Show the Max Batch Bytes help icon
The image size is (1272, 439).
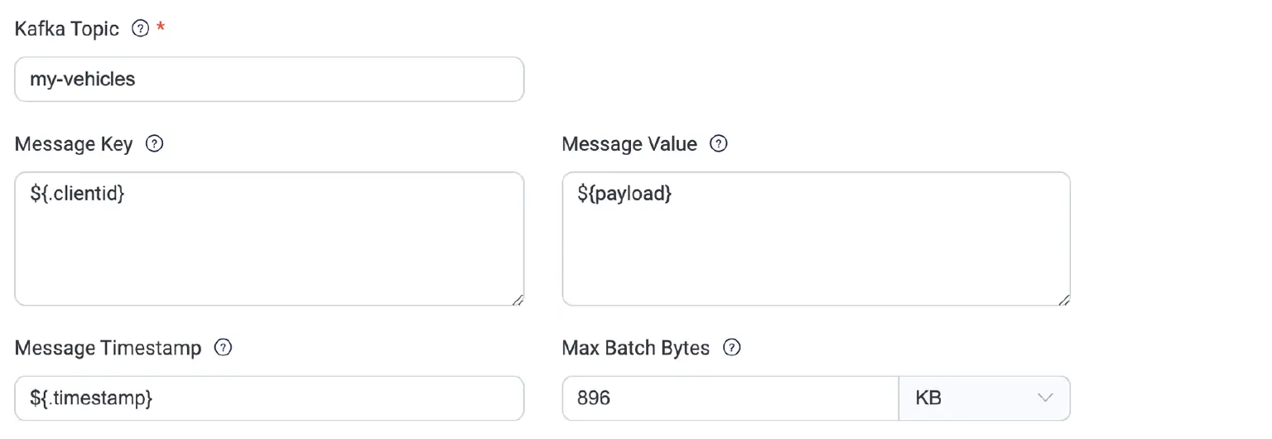(731, 348)
